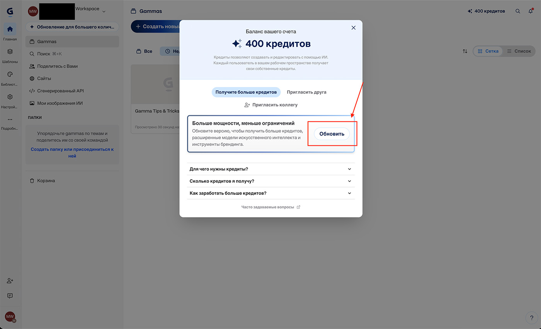This screenshot has width=541, height=329.
Task: Open the Library palette icon
Action: (10, 74)
